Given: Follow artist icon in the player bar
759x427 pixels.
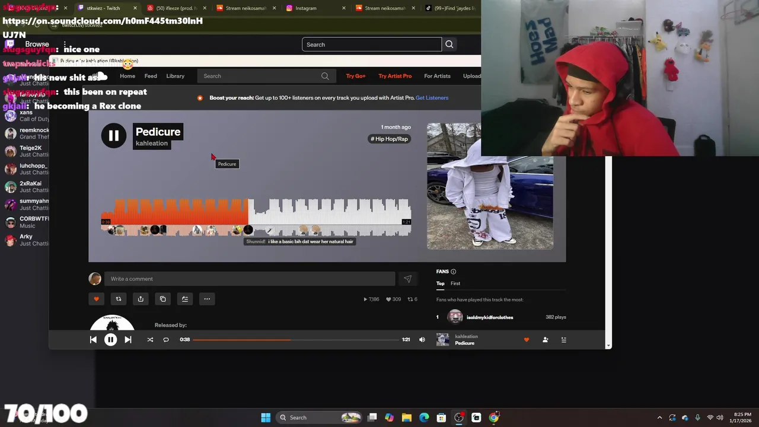Looking at the screenshot, I should [545, 340].
